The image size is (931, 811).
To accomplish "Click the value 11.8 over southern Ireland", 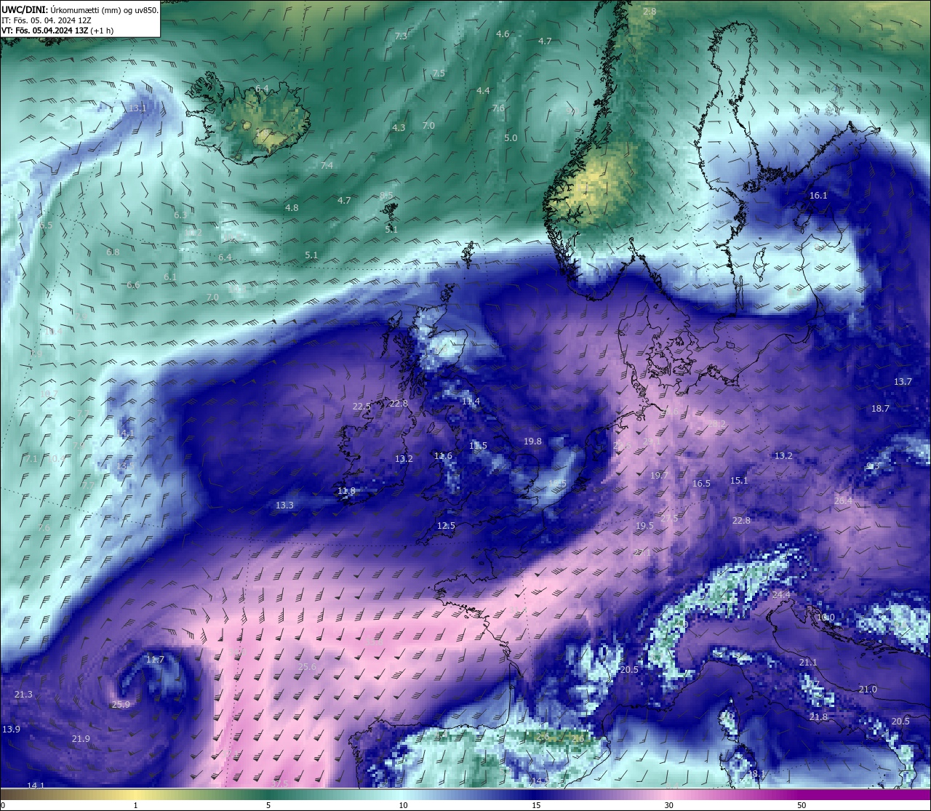I will pos(347,492).
